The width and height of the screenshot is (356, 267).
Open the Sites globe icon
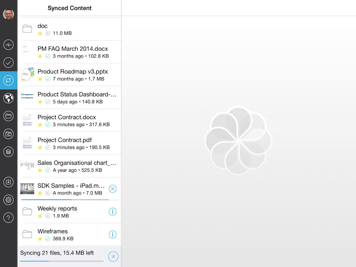tap(9, 98)
